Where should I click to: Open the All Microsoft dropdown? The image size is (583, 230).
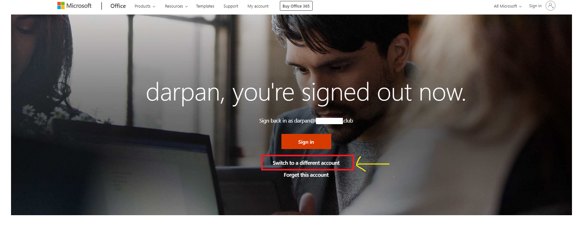508,6
